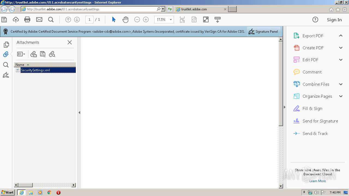
Task: Click the Internet Explorer taskbar icon
Action: pos(21,192)
